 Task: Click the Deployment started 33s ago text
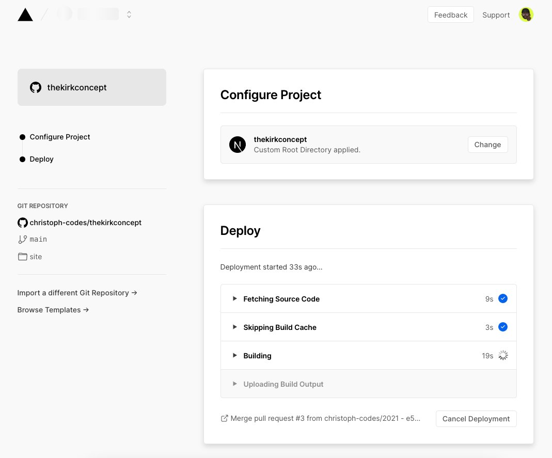[271, 267]
